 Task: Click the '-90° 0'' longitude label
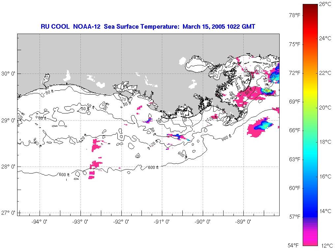pos(202,222)
